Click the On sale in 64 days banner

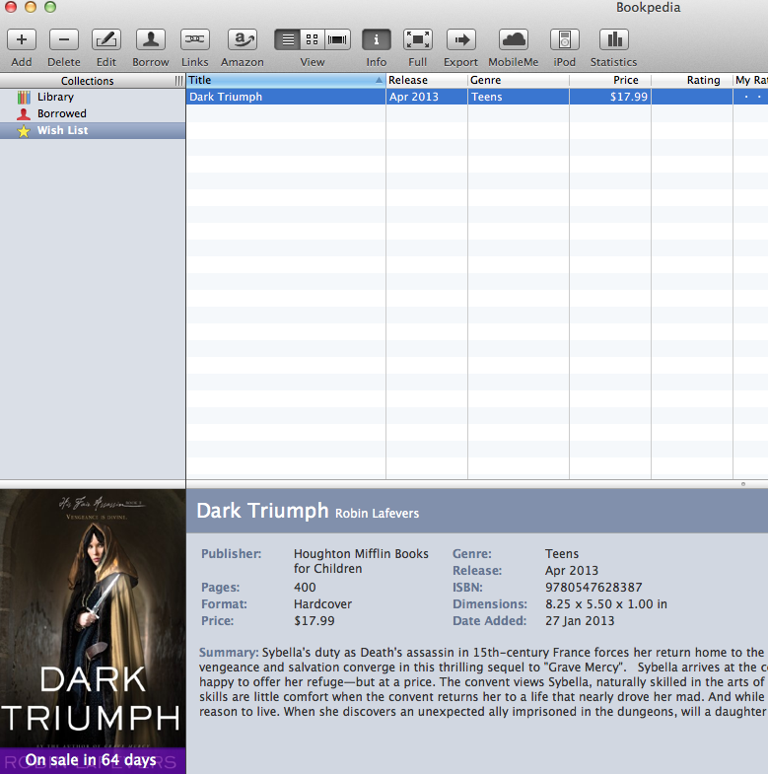click(93, 760)
